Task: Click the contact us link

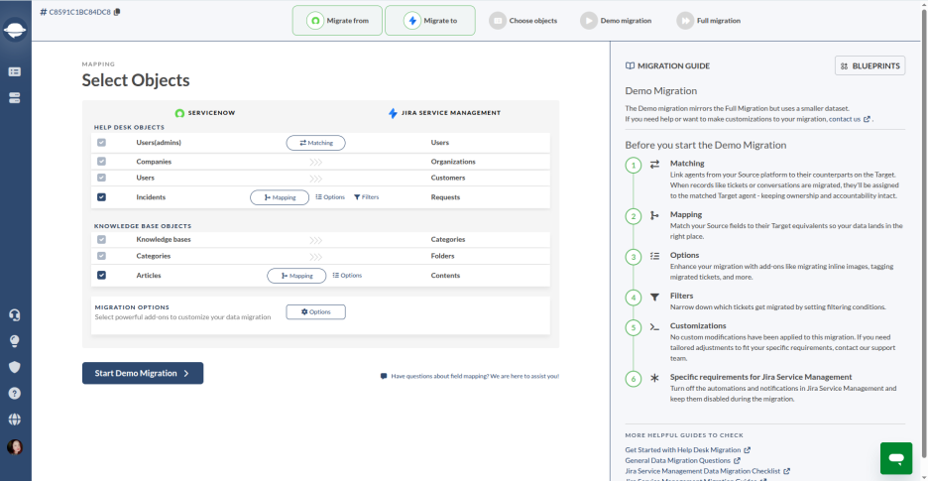Action: click(845, 119)
